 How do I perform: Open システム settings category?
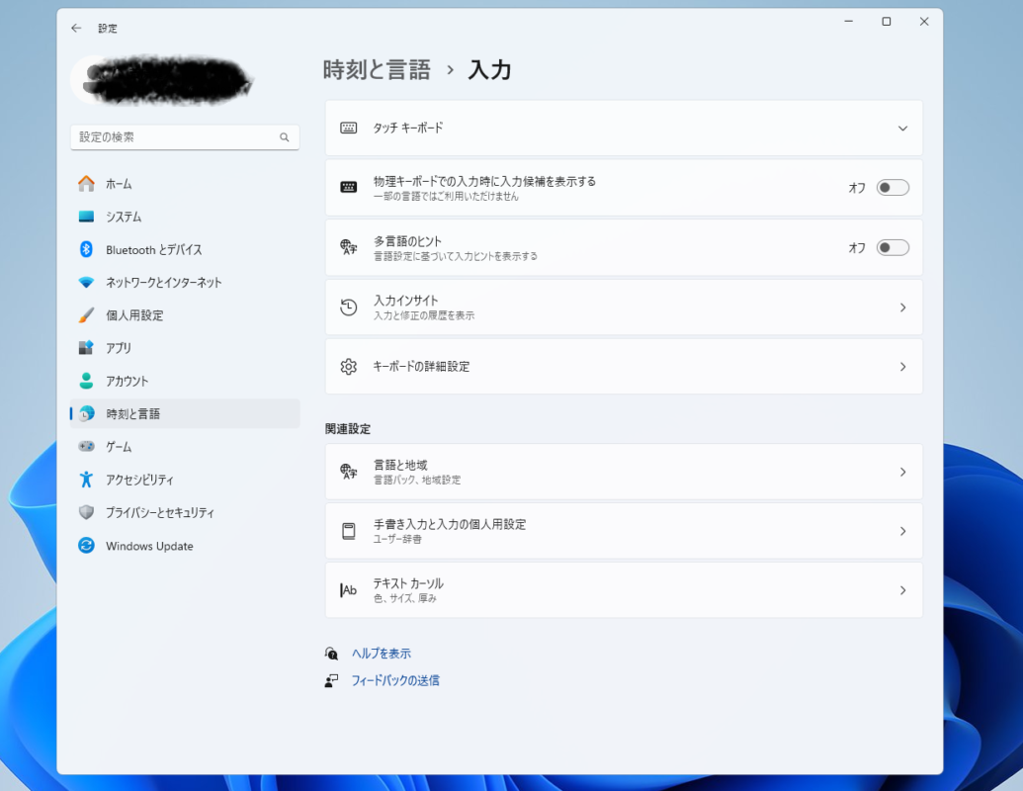click(185, 217)
